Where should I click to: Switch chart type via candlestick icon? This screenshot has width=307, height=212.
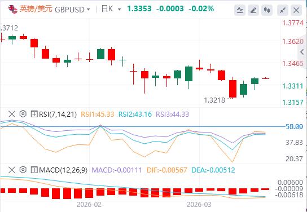[x=267, y=10]
